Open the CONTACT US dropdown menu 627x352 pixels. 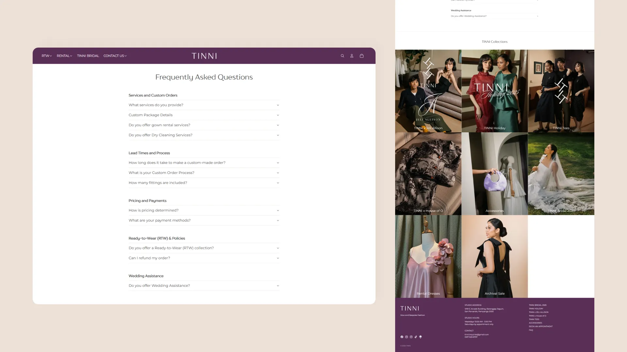click(115, 56)
